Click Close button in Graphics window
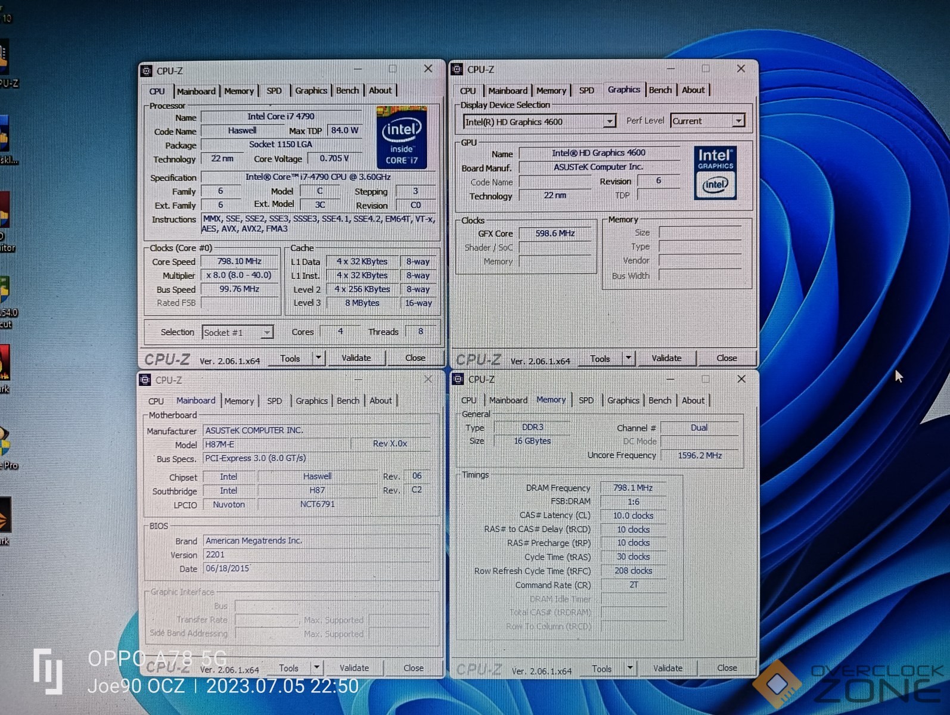This screenshot has height=715, width=950. point(727,358)
